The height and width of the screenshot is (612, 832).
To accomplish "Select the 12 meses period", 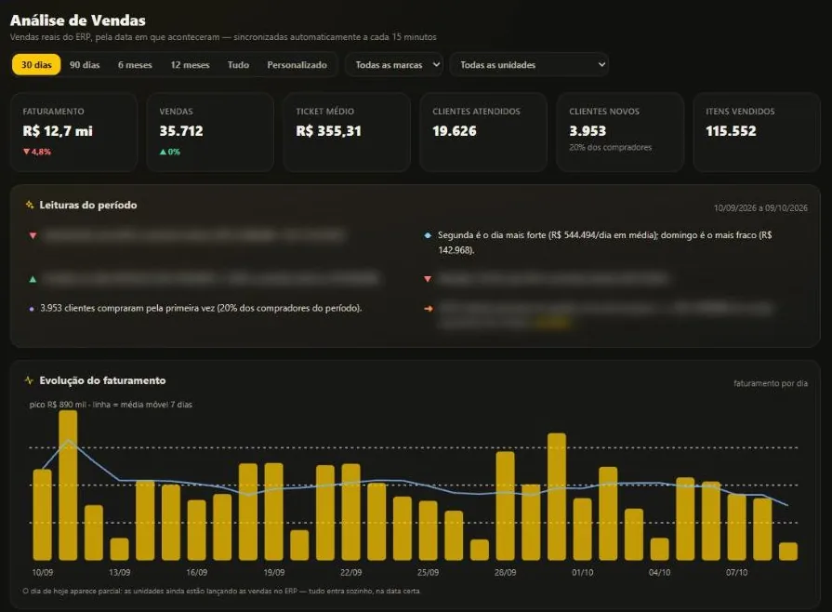I will tap(190, 65).
